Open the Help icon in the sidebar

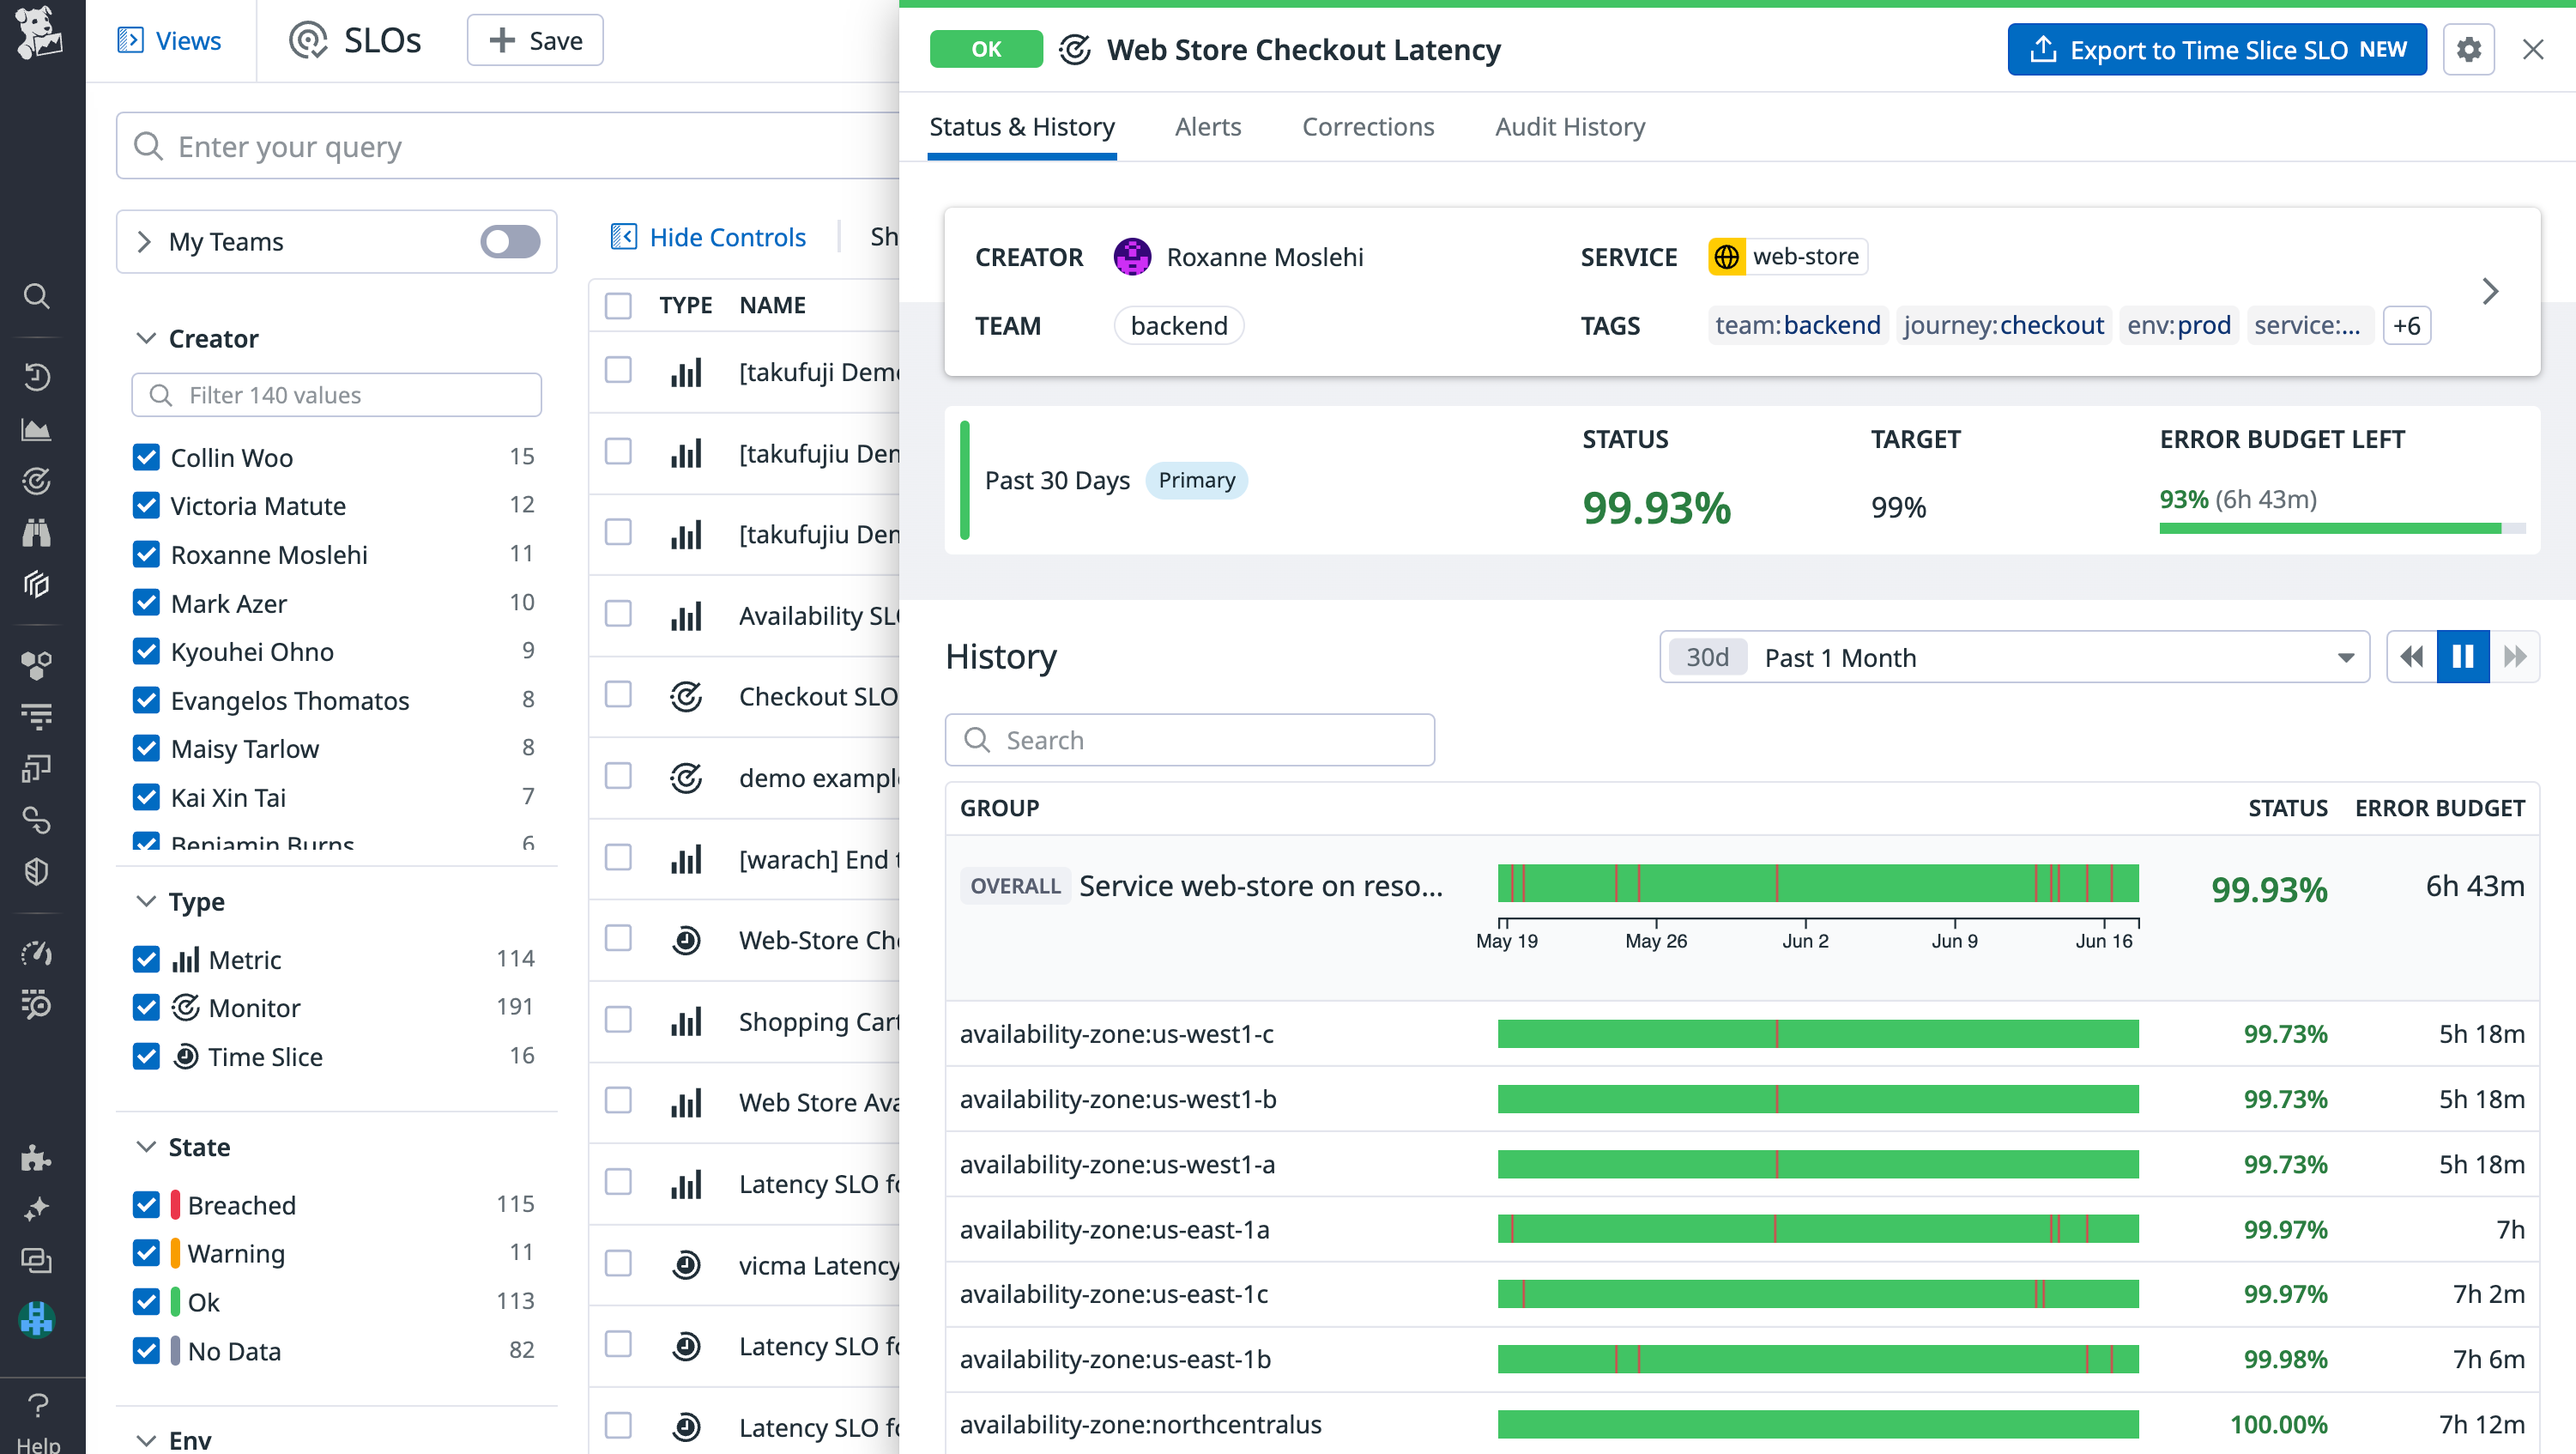point(38,1405)
